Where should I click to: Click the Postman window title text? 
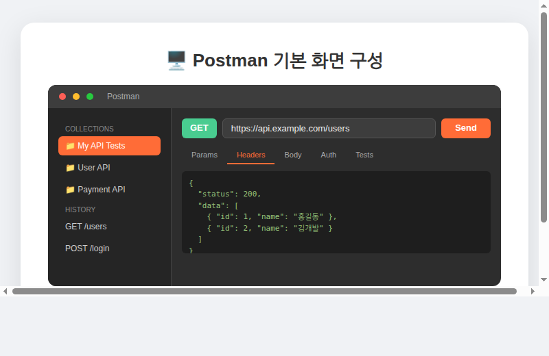(x=124, y=97)
